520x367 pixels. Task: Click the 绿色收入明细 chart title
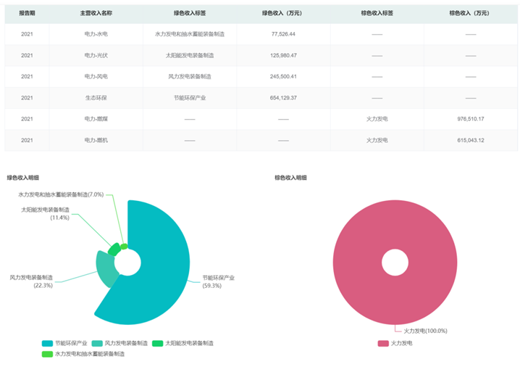[x=23, y=178]
